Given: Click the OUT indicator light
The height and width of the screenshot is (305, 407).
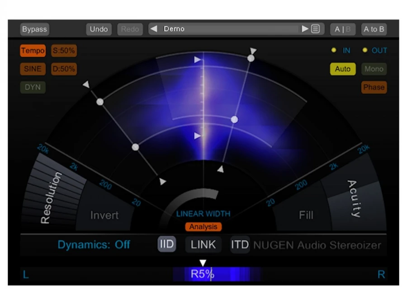Looking at the screenshot, I should pos(365,50).
